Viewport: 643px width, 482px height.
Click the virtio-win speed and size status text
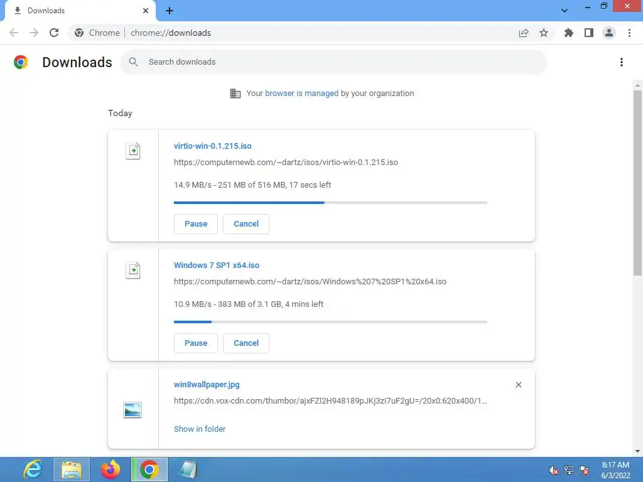tap(252, 185)
